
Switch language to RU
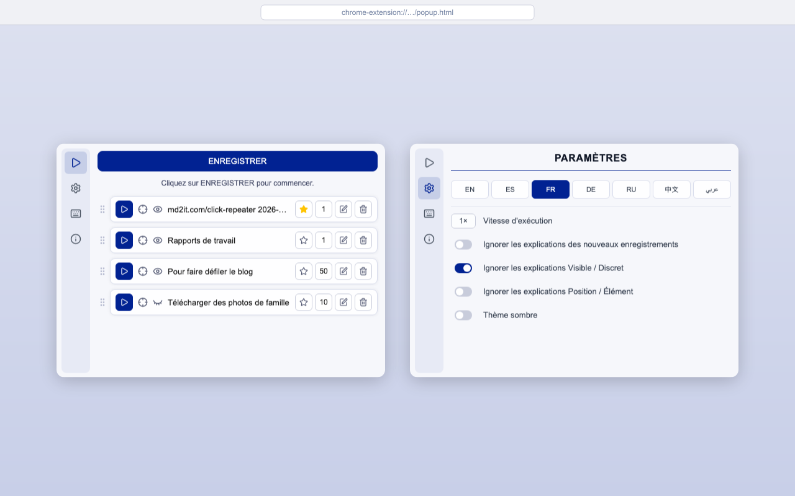631,190
